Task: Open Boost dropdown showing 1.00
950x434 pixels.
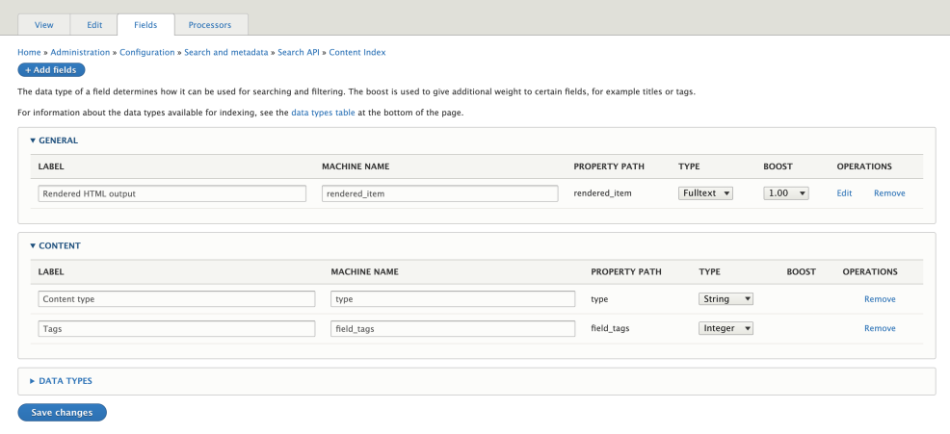Action: pos(786,193)
